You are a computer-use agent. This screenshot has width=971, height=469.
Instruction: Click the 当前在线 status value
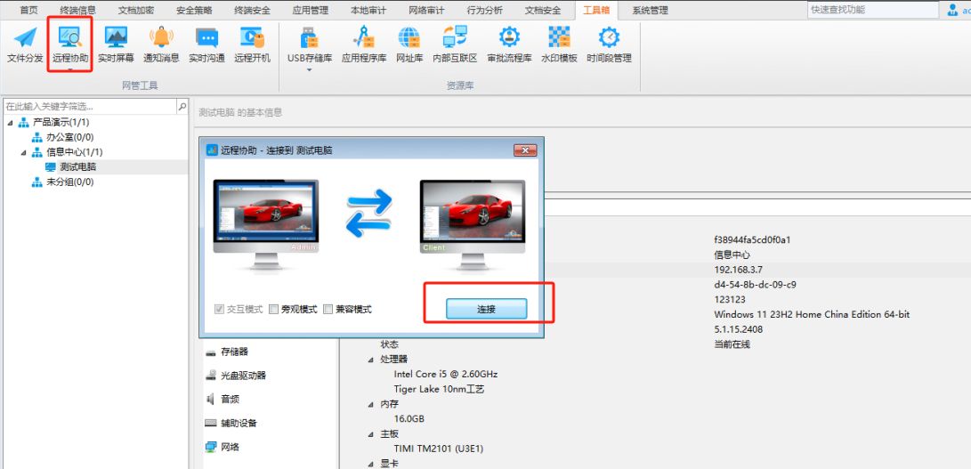tap(732, 344)
